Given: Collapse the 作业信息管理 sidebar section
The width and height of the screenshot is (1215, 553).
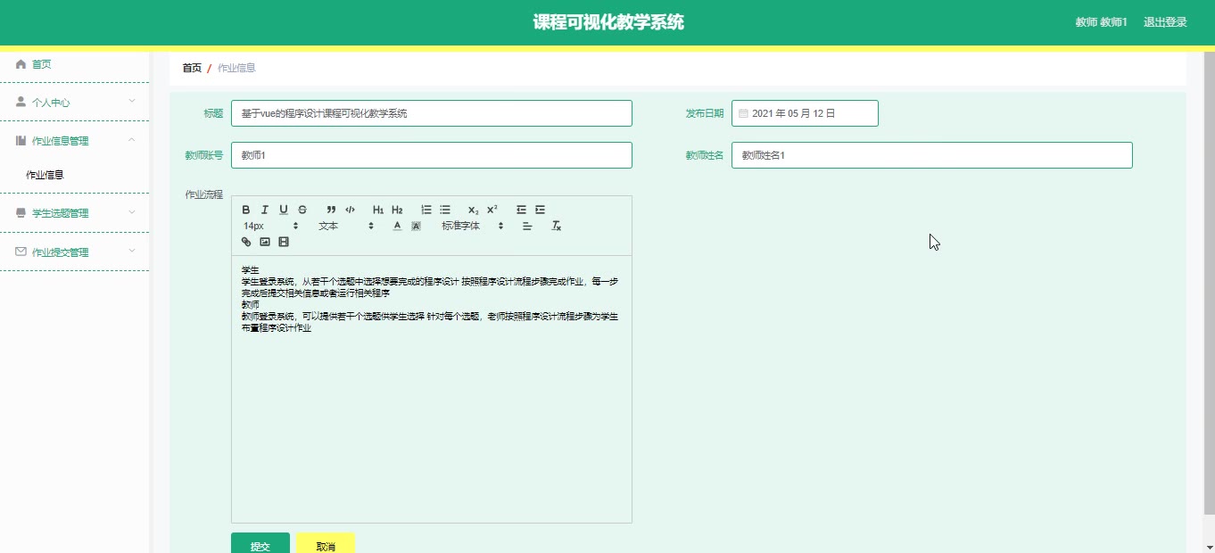Looking at the screenshot, I should (x=74, y=139).
